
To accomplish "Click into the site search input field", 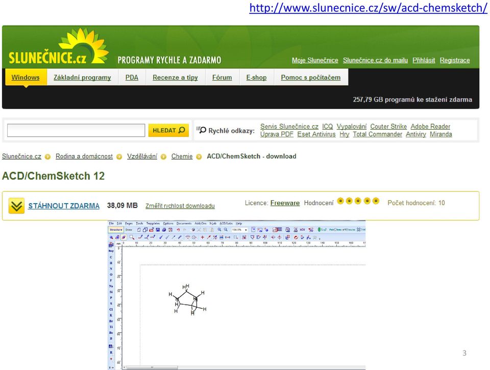I will click(x=76, y=130).
